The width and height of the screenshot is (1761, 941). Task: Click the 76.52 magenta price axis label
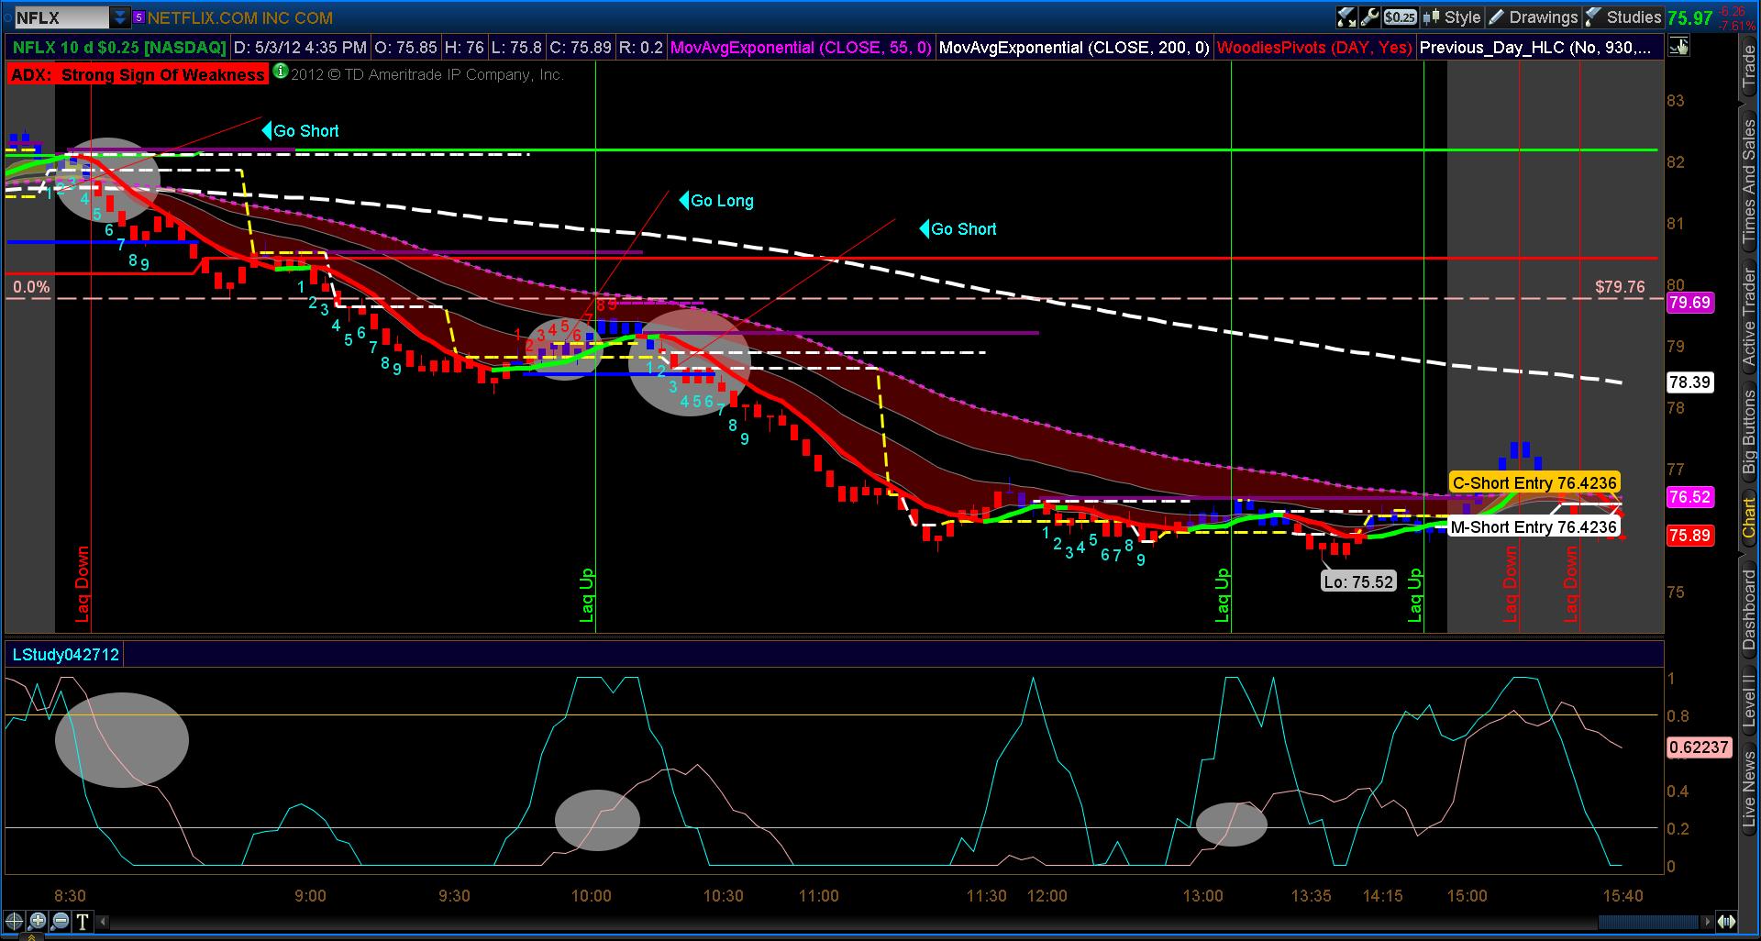[1689, 497]
